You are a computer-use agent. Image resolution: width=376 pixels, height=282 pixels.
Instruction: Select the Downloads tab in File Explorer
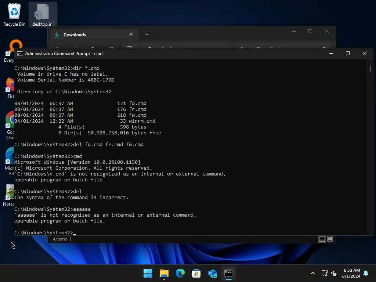click(x=94, y=35)
